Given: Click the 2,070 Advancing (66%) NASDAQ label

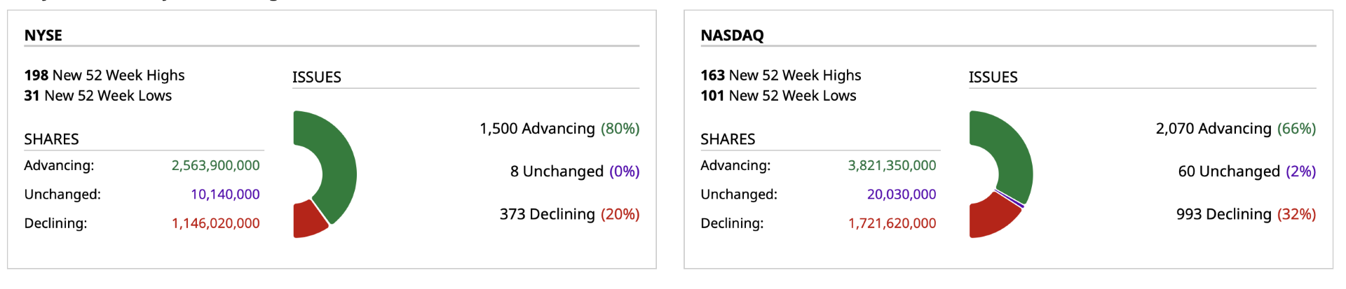Looking at the screenshot, I should click(1235, 129).
